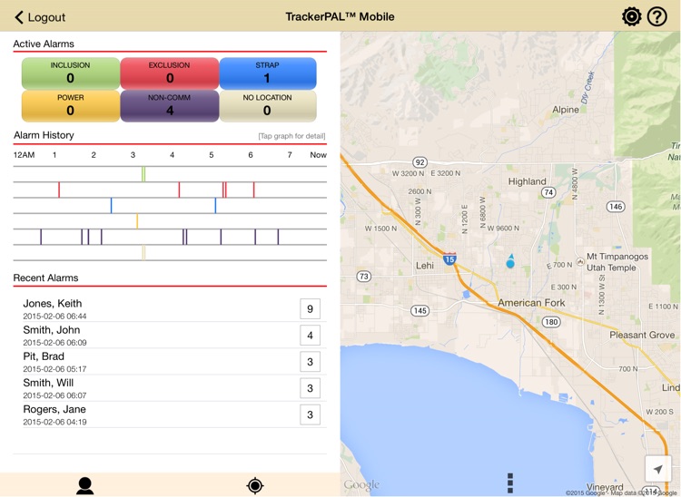Screen dimensions: 681x497
Task: Tap the Highland label on the map
Action: click(527, 181)
